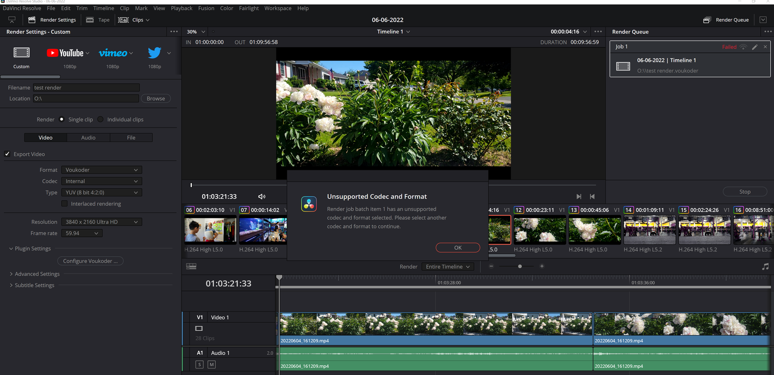Enable Interlaced rendering checkbox
Screen dimensions: 774x375
[x=64, y=204]
